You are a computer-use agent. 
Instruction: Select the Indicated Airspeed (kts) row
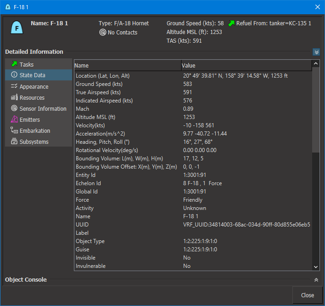tap(193, 101)
